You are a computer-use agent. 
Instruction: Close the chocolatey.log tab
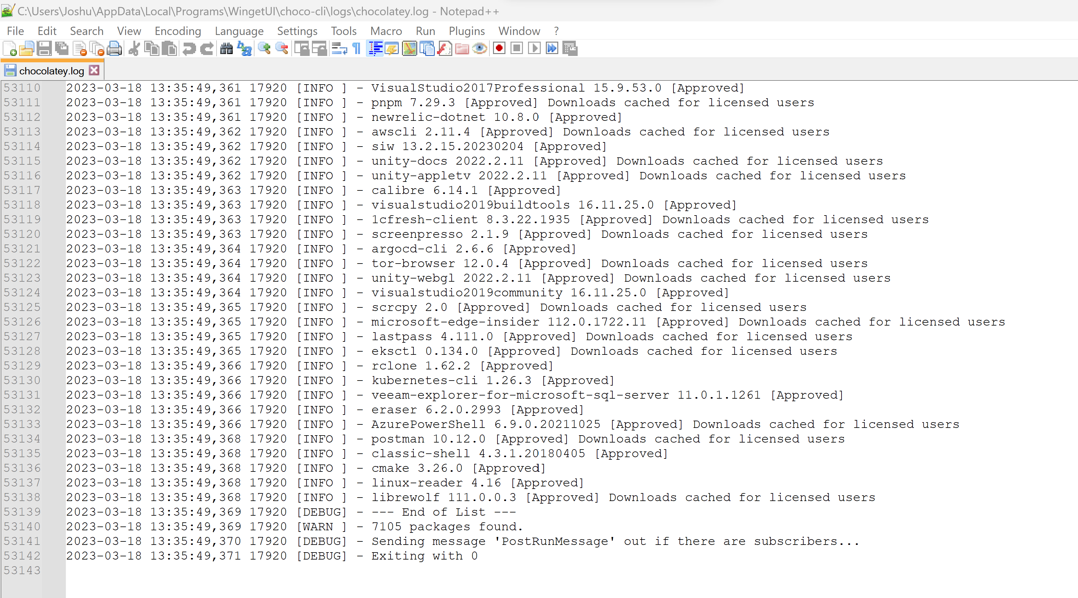coord(95,70)
